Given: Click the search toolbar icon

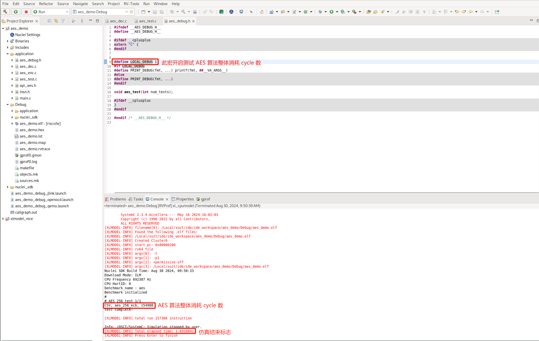Looking at the screenshot, I should (250, 12).
